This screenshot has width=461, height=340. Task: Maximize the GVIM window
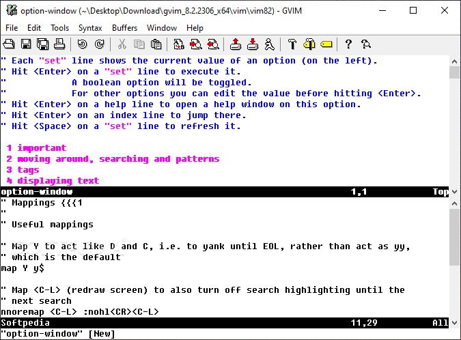pos(413,10)
